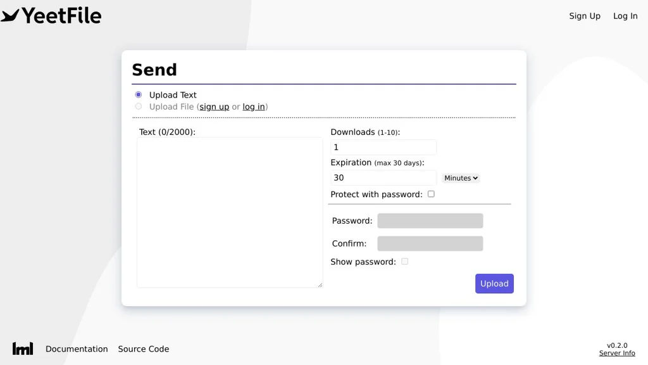Open the Minutes expiration unit dropdown
The height and width of the screenshot is (365, 648).
coord(461,178)
